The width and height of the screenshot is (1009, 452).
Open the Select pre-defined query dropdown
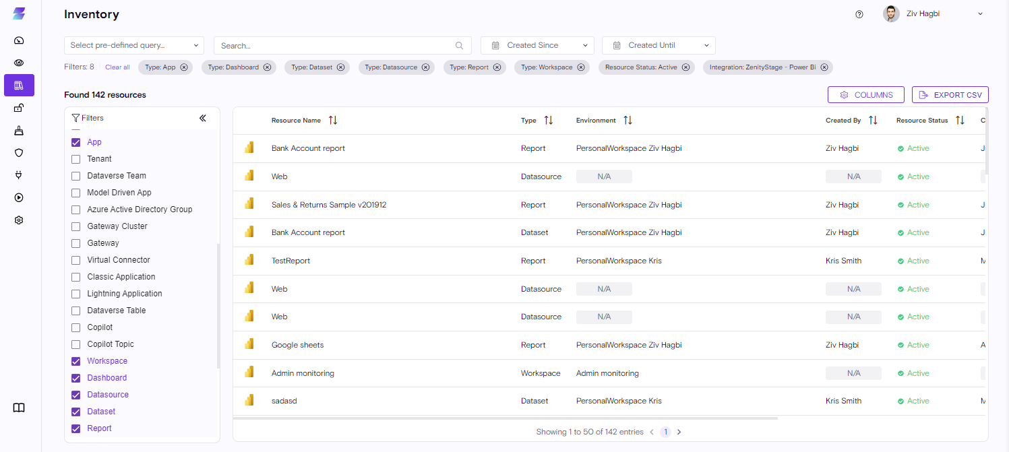pos(134,45)
